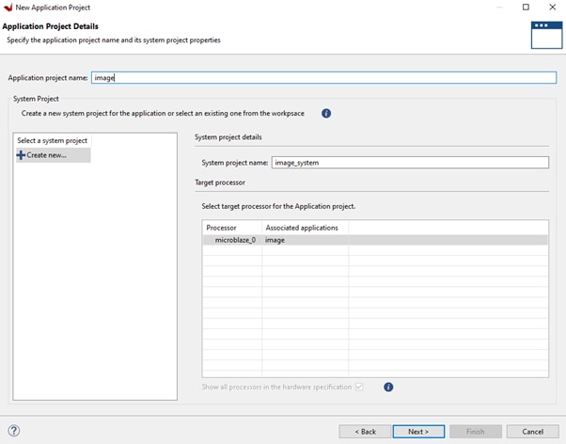Cancel the application project wizard

click(532, 431)
